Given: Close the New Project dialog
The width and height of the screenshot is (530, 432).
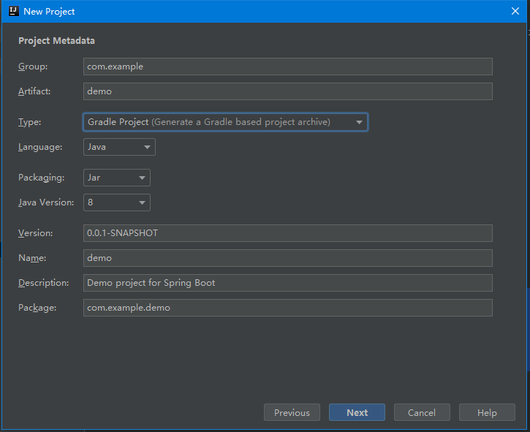Looking at the screenshot, I should (514, 11).
